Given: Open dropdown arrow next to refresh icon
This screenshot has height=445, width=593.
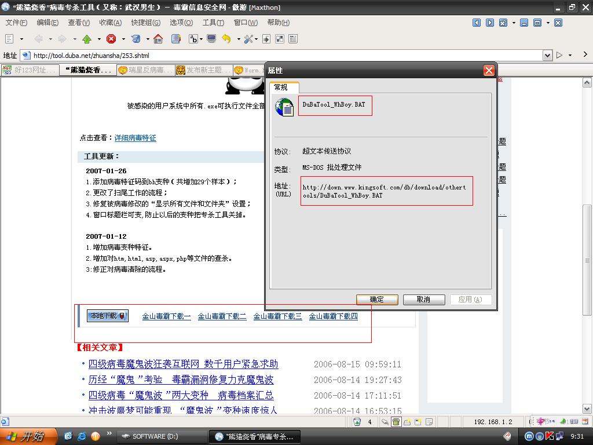Looking at the screenshot, I should click(x=148, y=39).
